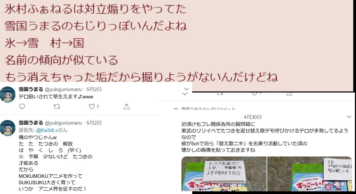Viewport: 356px width, 194px height.
Task: Open chevron menu on 4月30日 tweet
Action: (x=349, y=117)
